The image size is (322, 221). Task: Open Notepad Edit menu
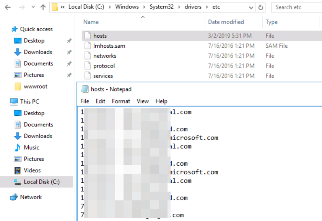(x=101, y=101)
